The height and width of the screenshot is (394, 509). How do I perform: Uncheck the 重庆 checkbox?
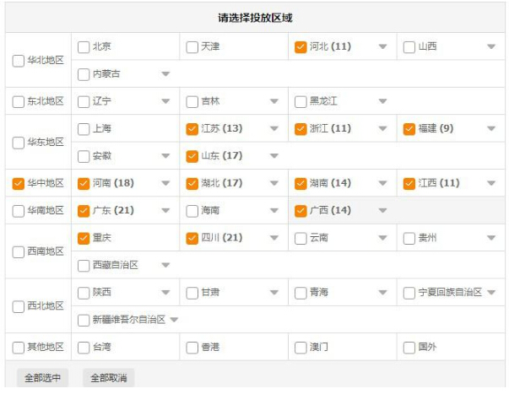pos(84,239)
